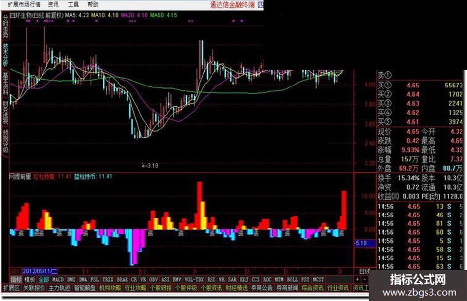Open the 扩展市场行情 menu
The image size is (467, 301).
24,4
